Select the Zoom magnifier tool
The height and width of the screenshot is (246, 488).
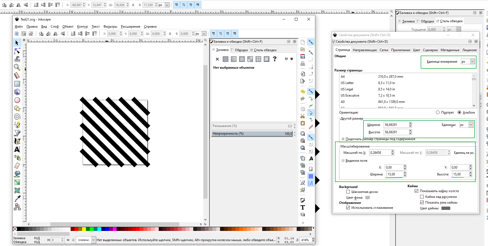click(17, 67)
